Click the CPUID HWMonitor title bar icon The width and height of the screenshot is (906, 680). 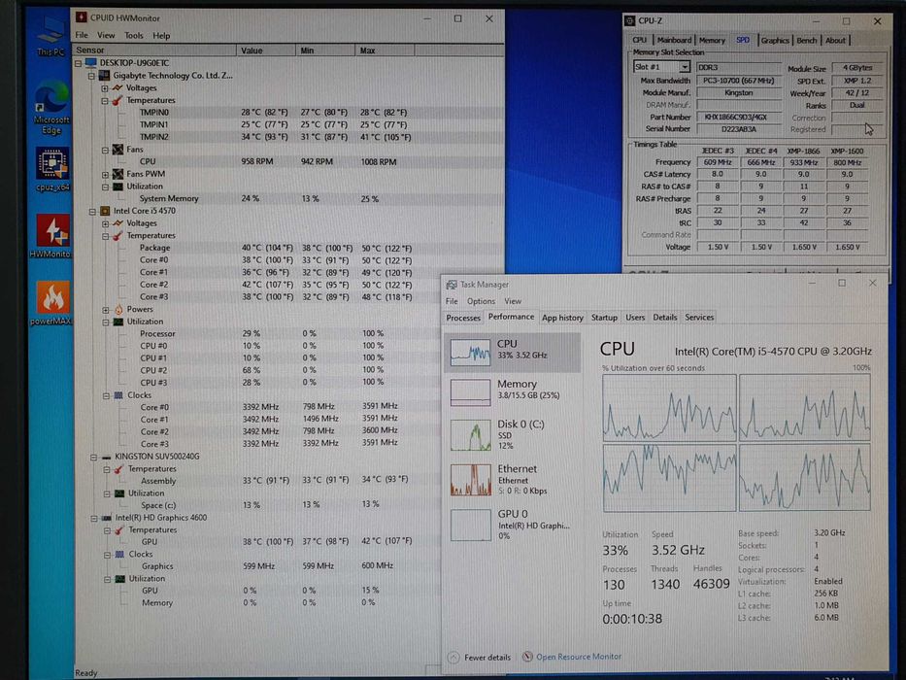(82, 17)
